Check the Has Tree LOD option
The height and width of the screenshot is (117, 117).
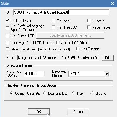[x=53, y=27]
